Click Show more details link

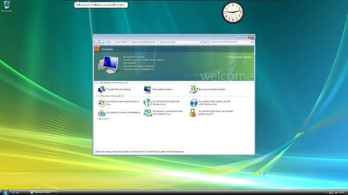coord(238,57)
